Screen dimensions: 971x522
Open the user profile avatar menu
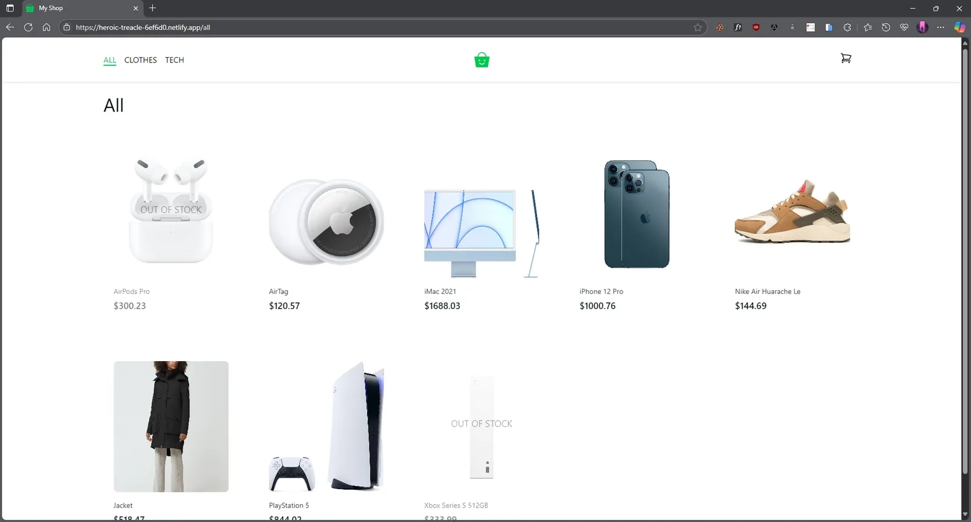point(922,27)
